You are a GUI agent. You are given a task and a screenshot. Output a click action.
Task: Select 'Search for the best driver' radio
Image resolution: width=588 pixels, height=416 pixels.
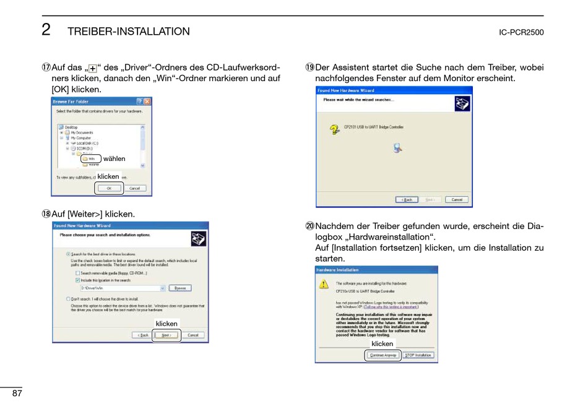click(x=68, y=254)
